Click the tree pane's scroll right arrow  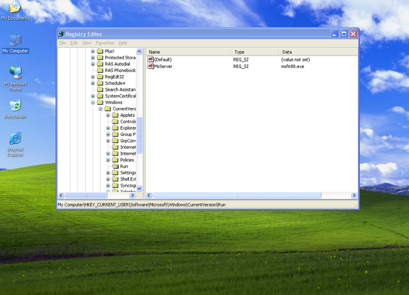pyautogui.click(x=132, y=195)
